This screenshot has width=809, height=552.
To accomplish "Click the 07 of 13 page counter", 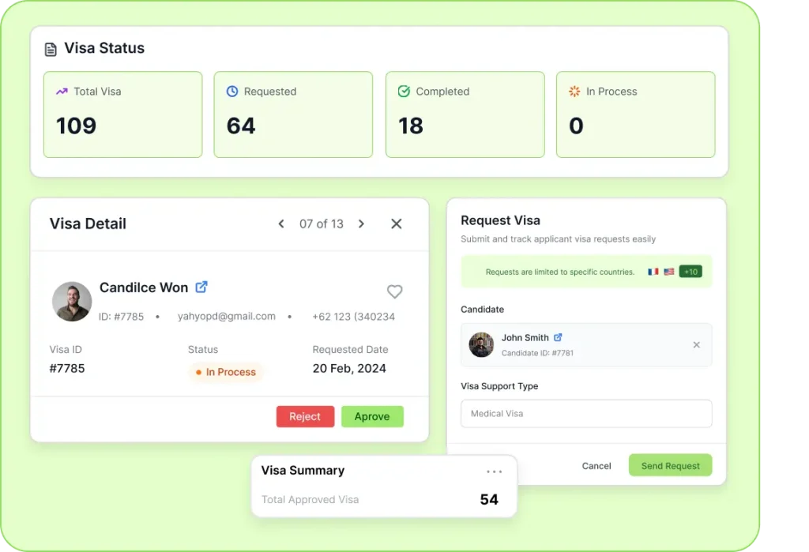I will (x=322, y=224).
